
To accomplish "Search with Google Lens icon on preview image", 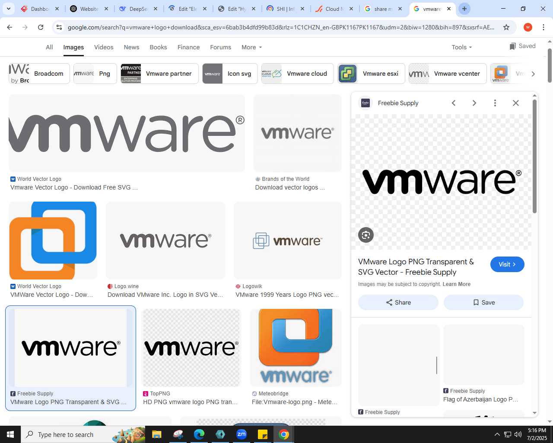I will (x=366, y=235).
